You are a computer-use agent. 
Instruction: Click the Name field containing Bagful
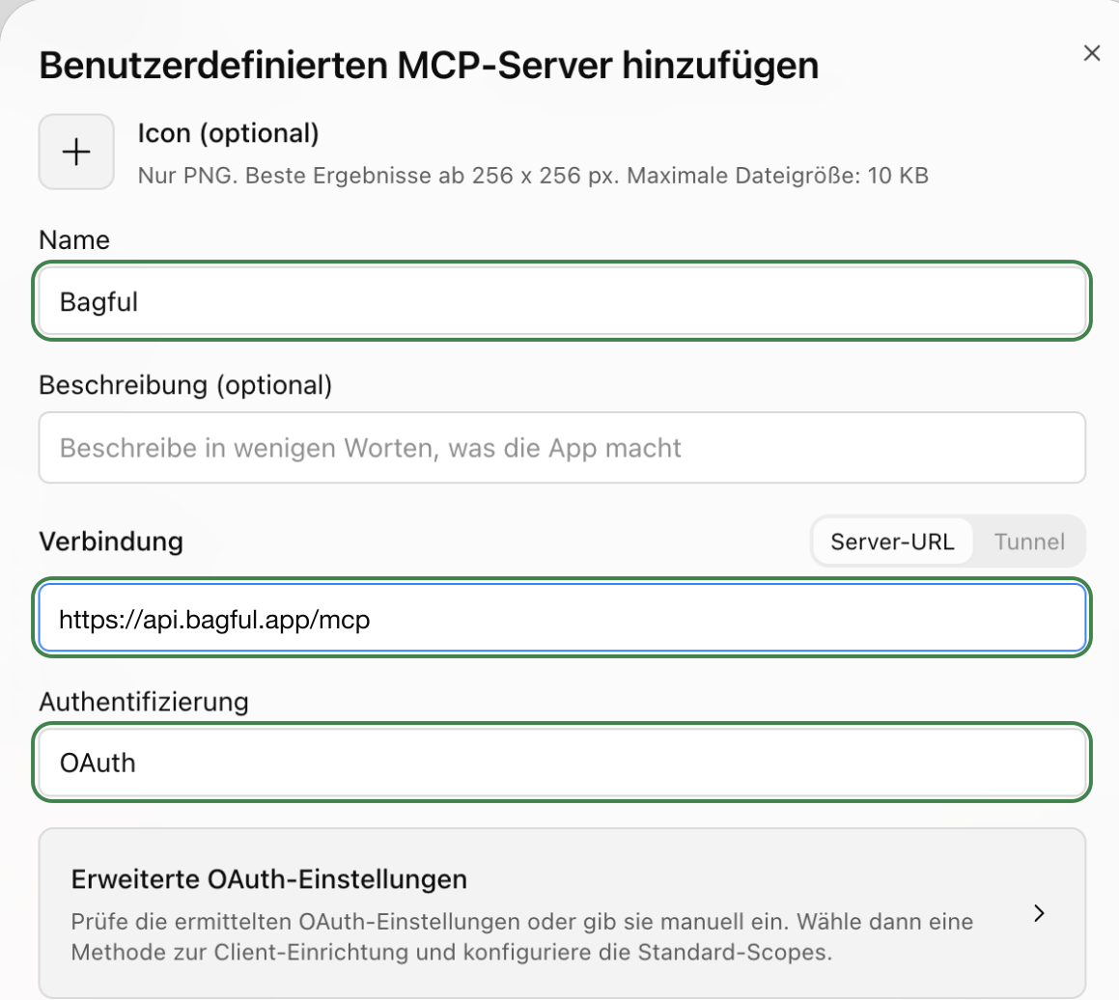pos(562,301)
